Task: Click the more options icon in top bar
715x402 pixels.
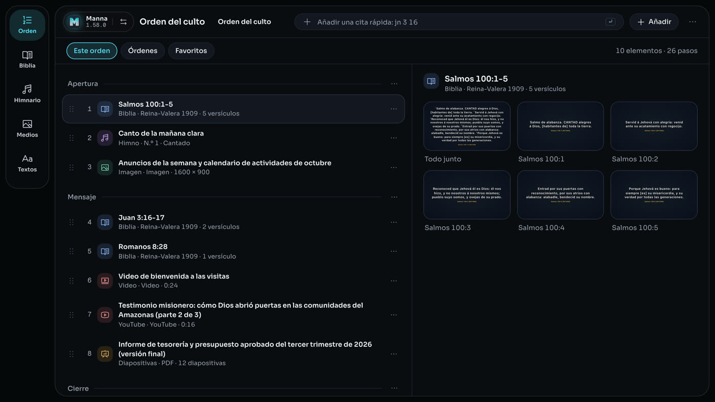Action: (x=693, y=22)
